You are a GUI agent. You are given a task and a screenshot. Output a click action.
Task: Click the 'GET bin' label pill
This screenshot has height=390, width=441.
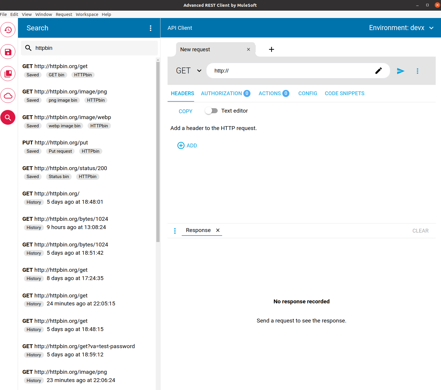(x=56, y=75)
